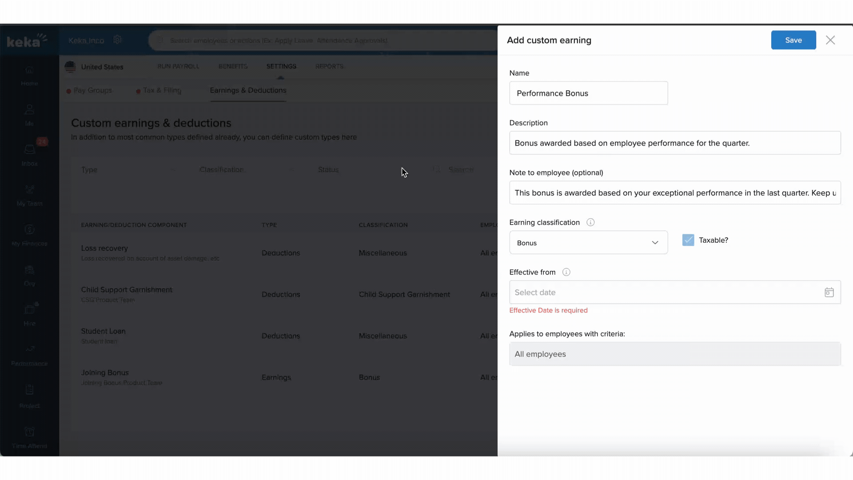Open the Reports menu tab
853x480 pixels.
(329, 66)
